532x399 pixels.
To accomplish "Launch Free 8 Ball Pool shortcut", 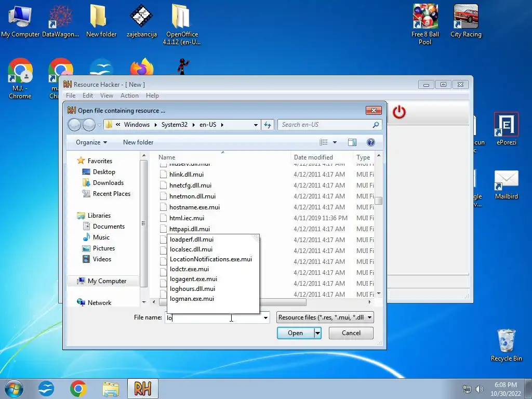I will click(425, 24).
